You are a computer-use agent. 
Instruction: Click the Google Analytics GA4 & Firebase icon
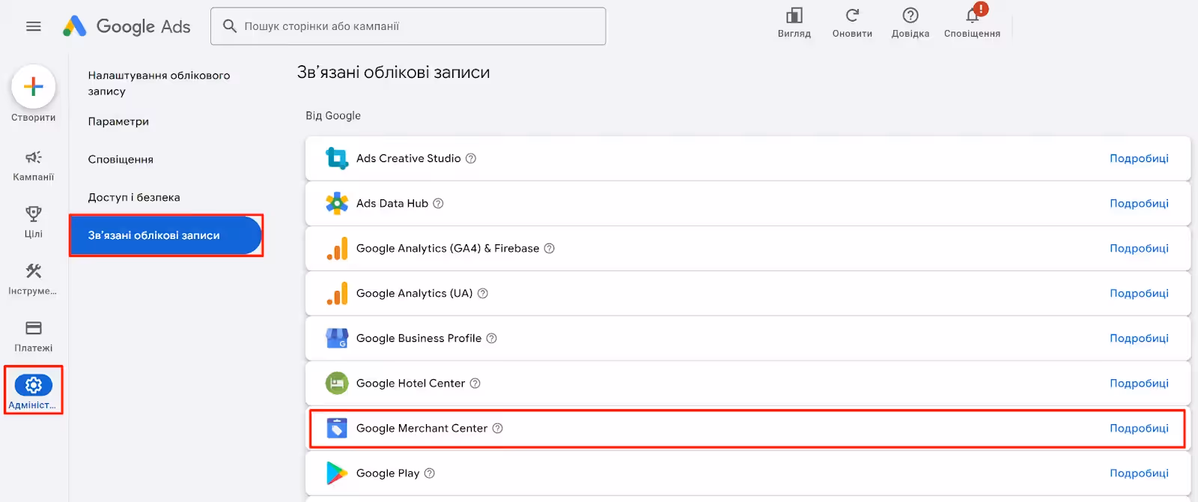click(x=337, y=248)
